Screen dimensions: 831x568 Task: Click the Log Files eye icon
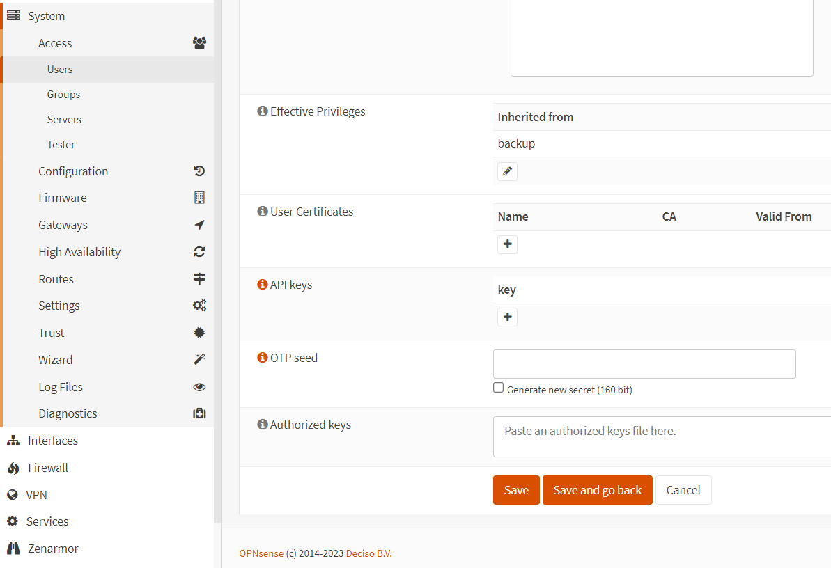click(199, 387)
